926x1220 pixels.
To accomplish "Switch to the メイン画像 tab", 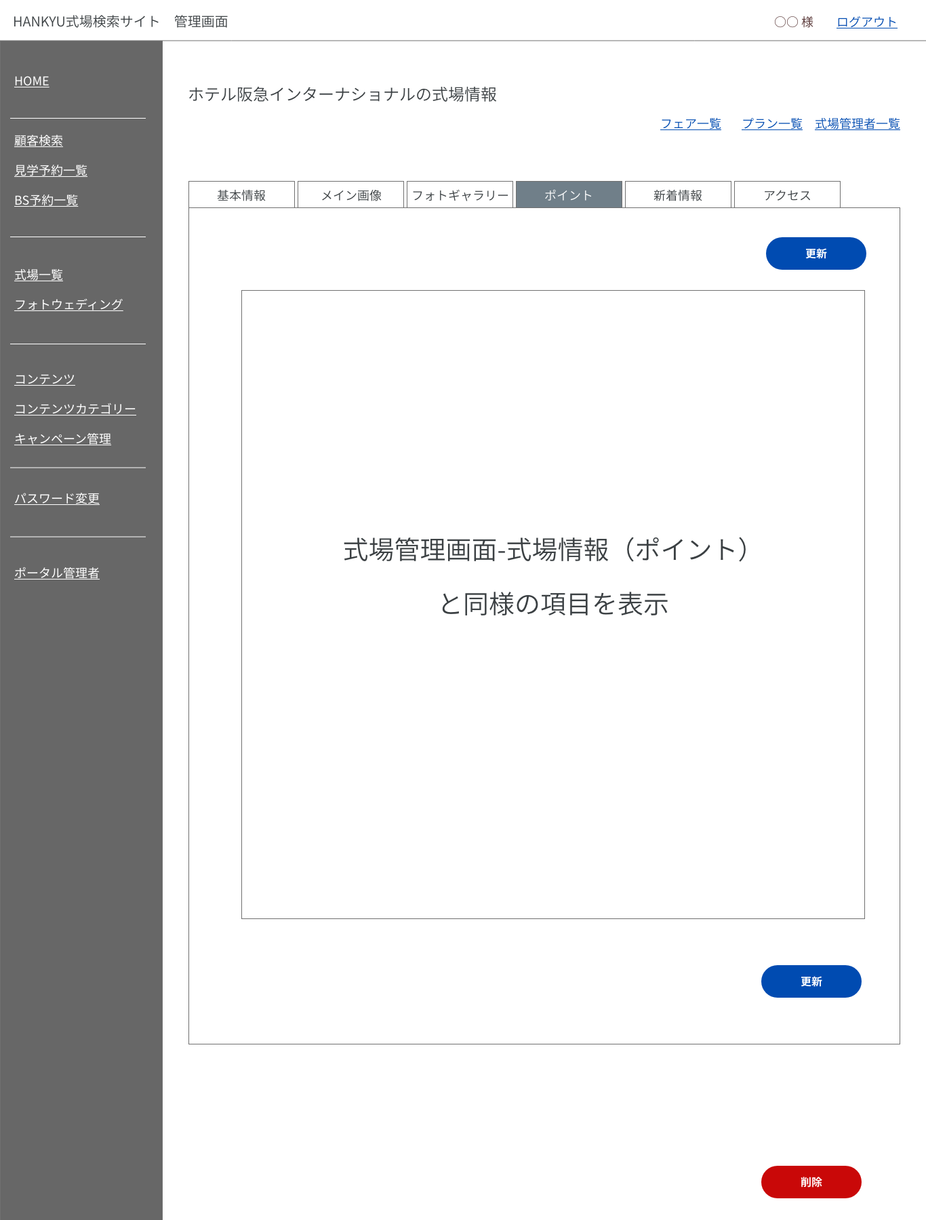I will (350, 195).
